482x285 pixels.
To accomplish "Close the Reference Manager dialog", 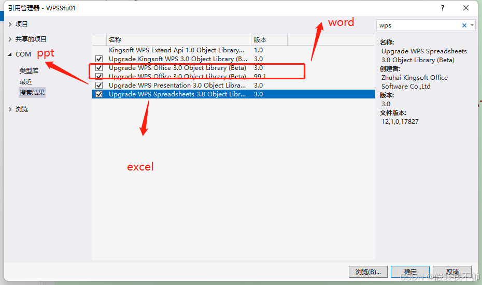I will [x=466, y=8].
